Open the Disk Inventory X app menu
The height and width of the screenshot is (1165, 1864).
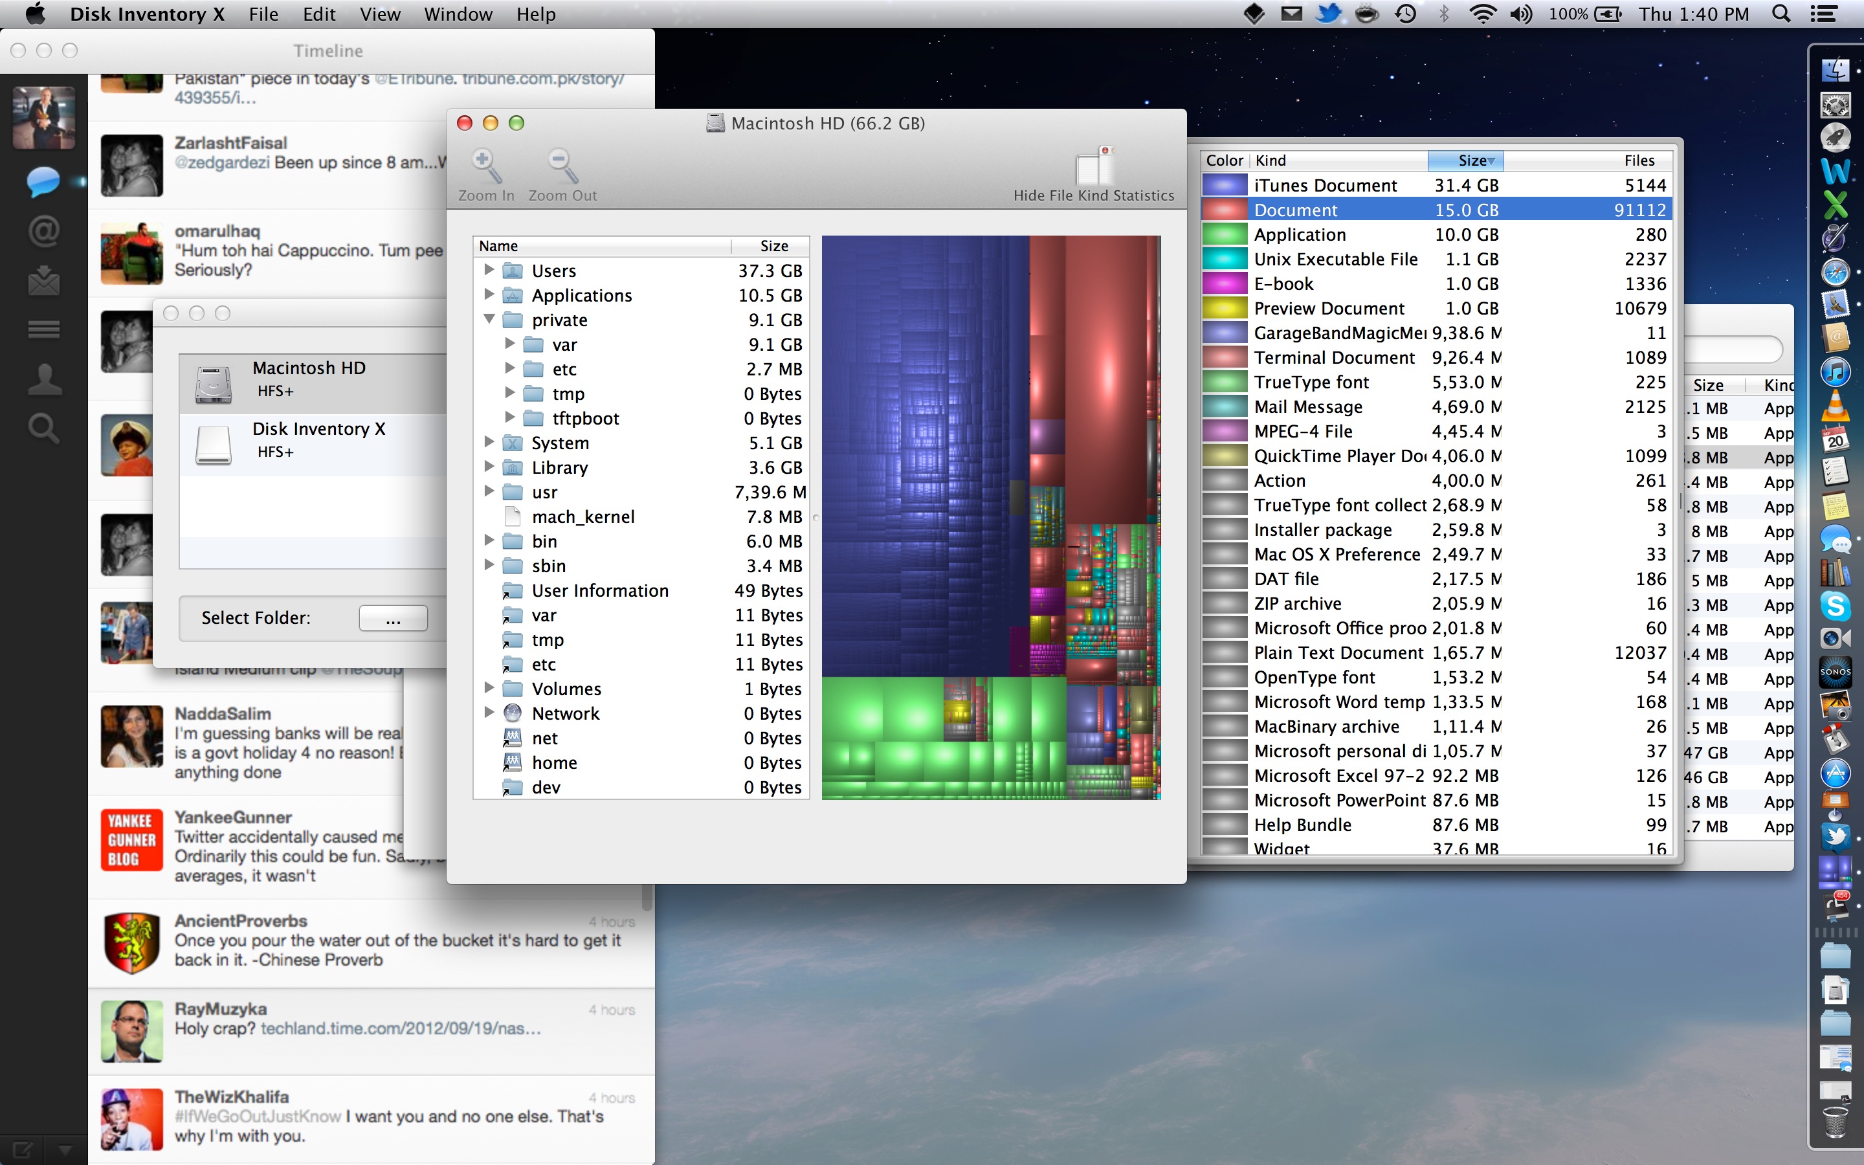(147, 14)
